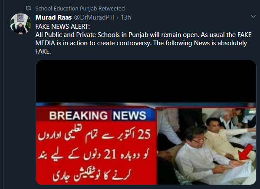Click the number 25 in Urdu headline
This screenshot has width=260, height=189.
[144, 134]
